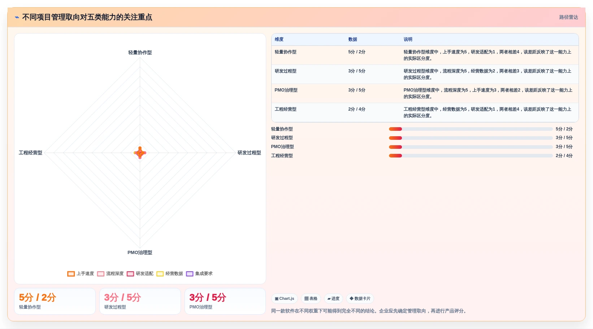Click the 轻量协作型 radar axis label

[x=140, y=53]
